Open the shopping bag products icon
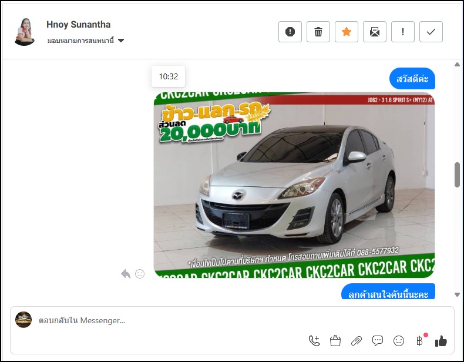This screenshot has width=464, height=362. 335,341
